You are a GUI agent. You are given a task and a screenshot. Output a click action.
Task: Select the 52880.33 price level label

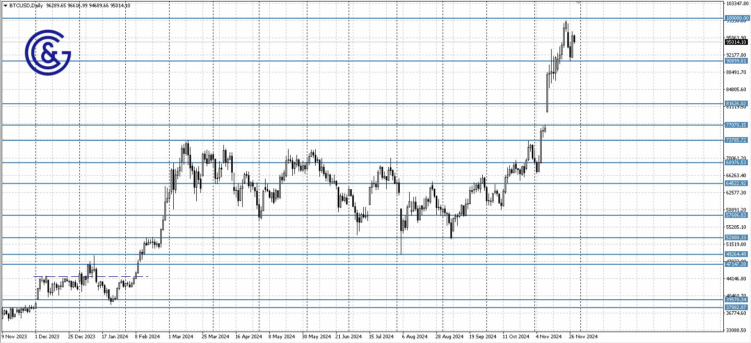tap(736, 238)
